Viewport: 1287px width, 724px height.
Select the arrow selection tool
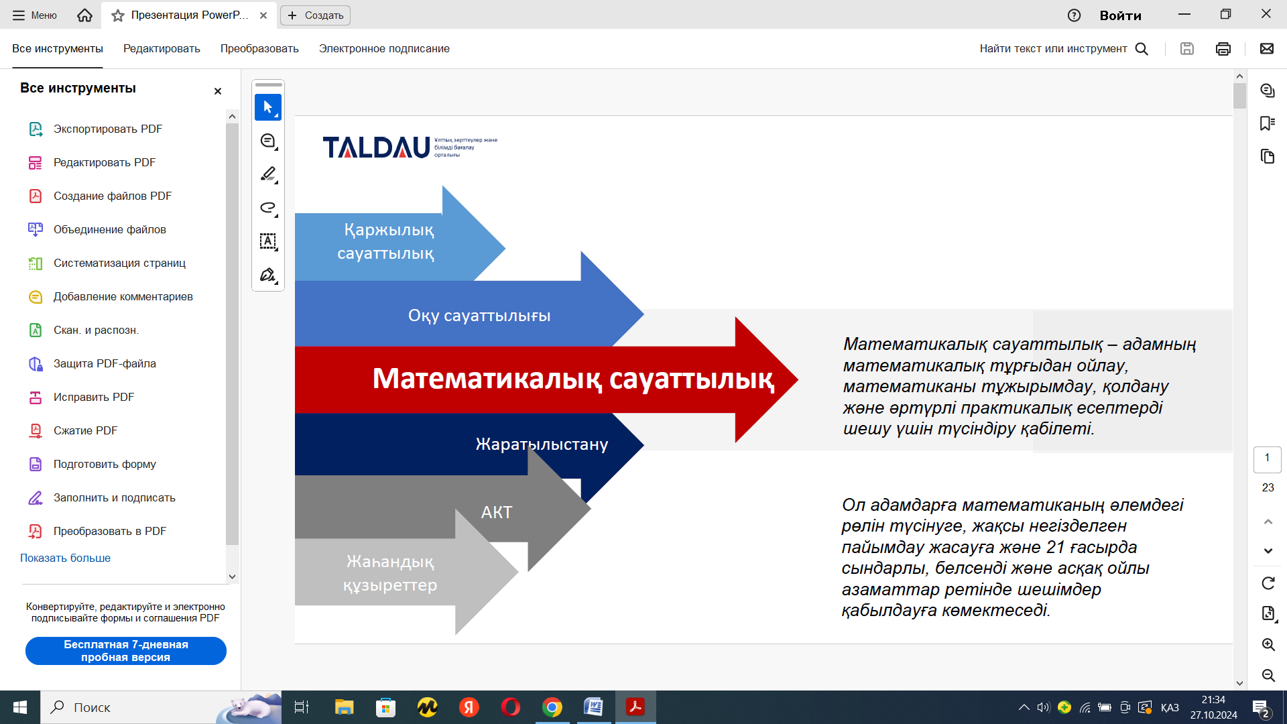pos(267,107)
